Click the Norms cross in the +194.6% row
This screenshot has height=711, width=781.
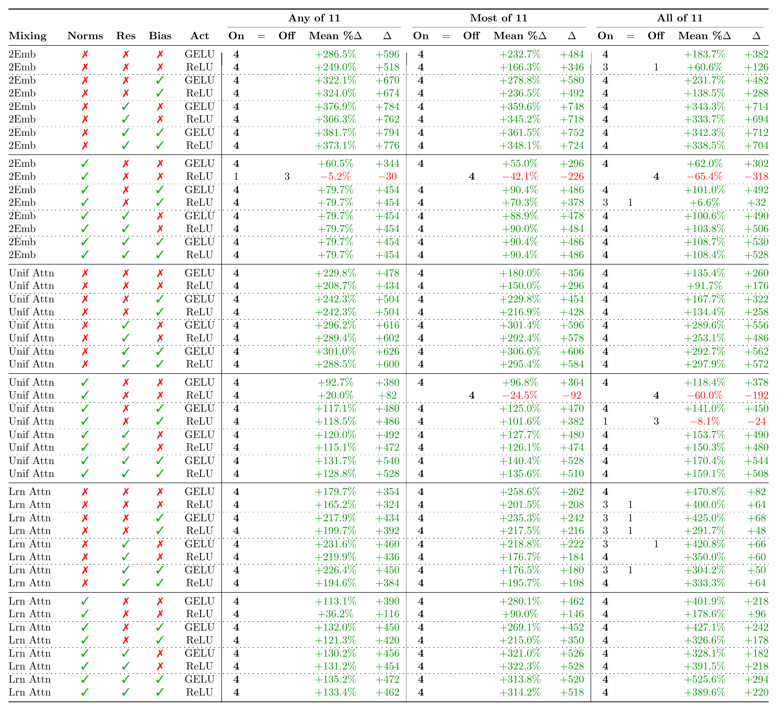85,583
